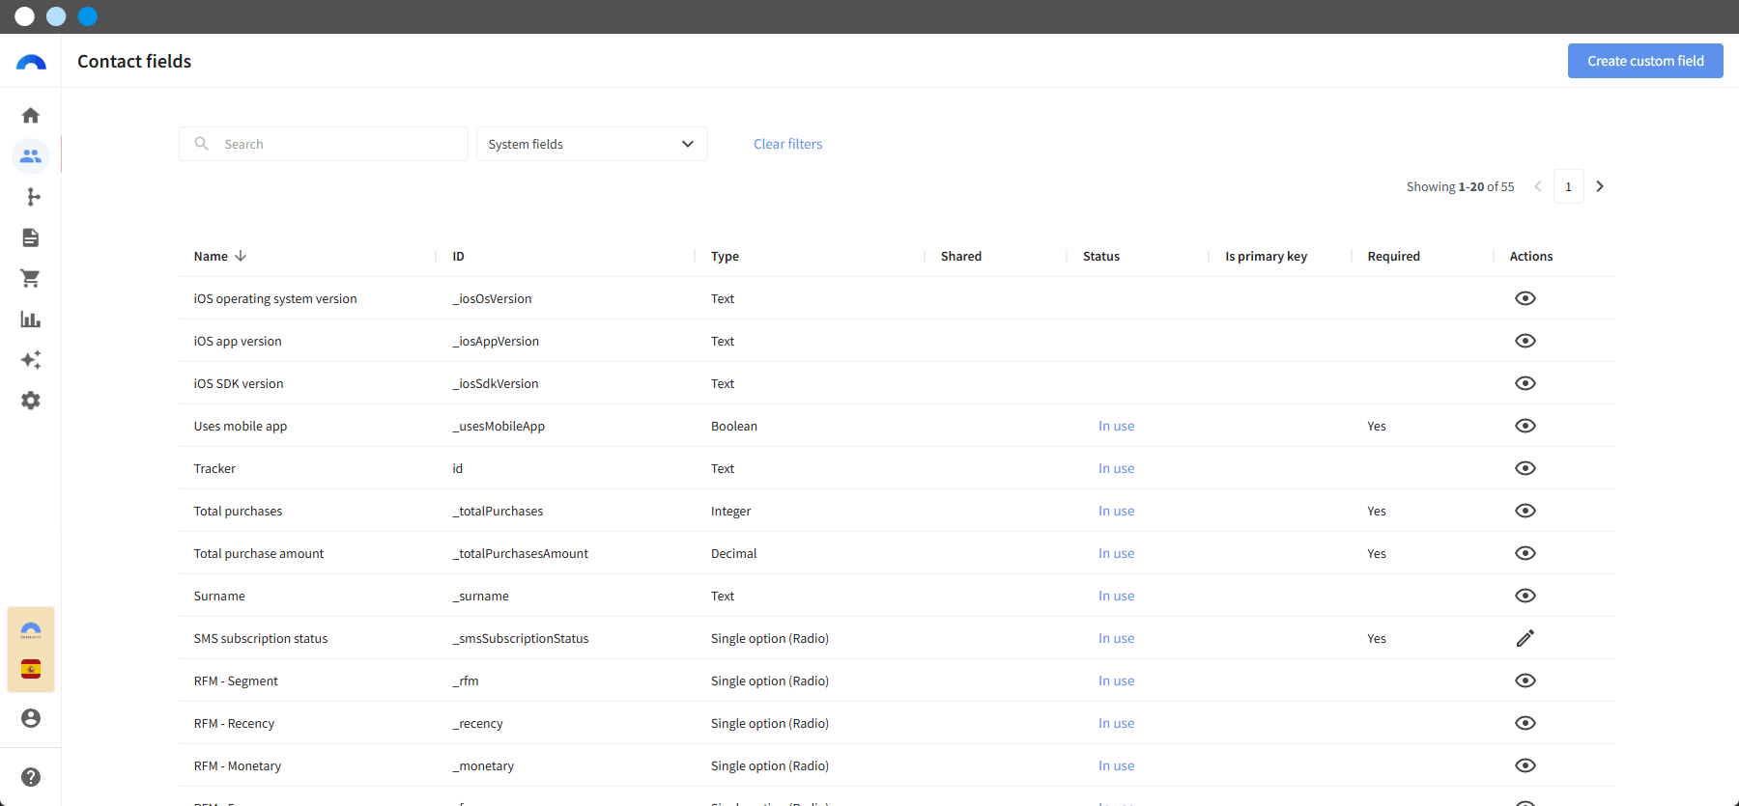1739x806 pixels.
Task: Go to next page of results
Action: click(1600, 186)
